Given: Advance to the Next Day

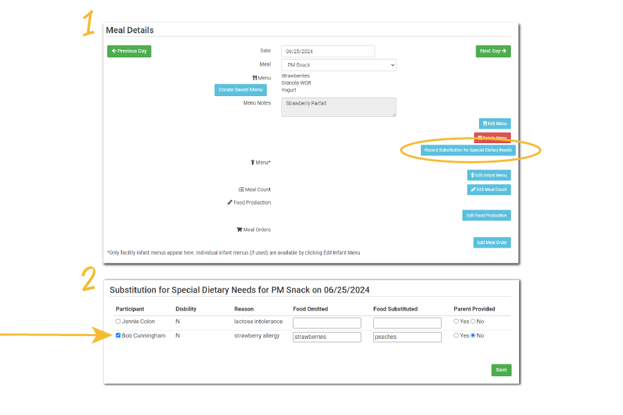Looking at the screenshot, I should coord(493,51).
